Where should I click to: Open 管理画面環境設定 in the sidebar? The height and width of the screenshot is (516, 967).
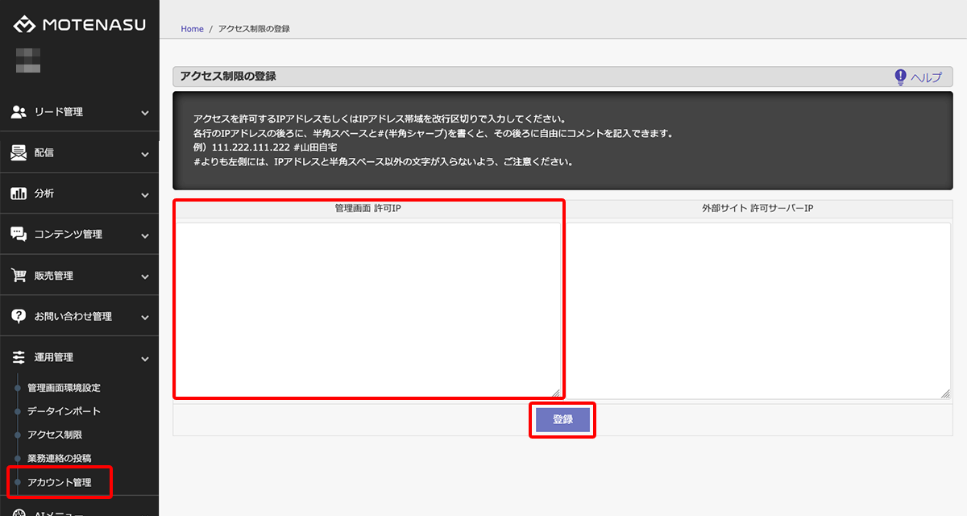coord(64,388)
